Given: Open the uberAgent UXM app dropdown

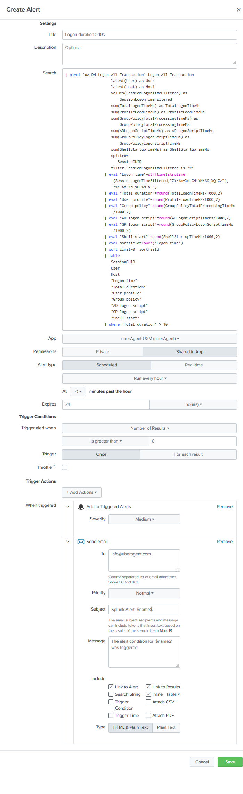Looking at the screenshot, I should point(149,339).
